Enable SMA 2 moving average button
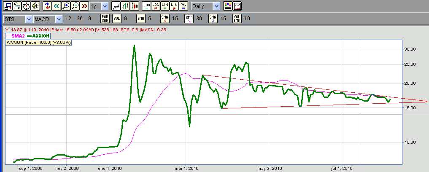429x172 pixels. point(189,19)
